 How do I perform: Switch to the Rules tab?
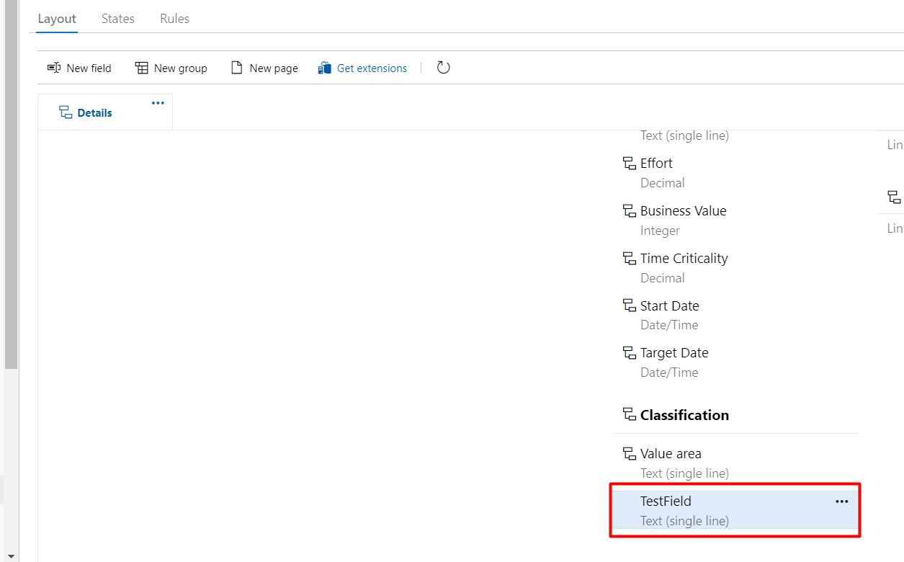pyautogui.click(x=174, y=19)
